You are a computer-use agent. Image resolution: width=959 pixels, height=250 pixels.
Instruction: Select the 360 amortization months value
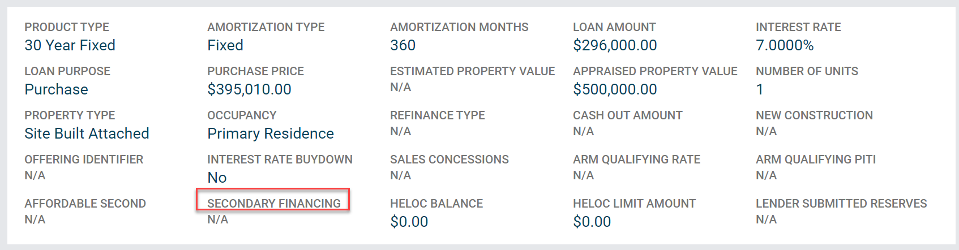(403, 45)
